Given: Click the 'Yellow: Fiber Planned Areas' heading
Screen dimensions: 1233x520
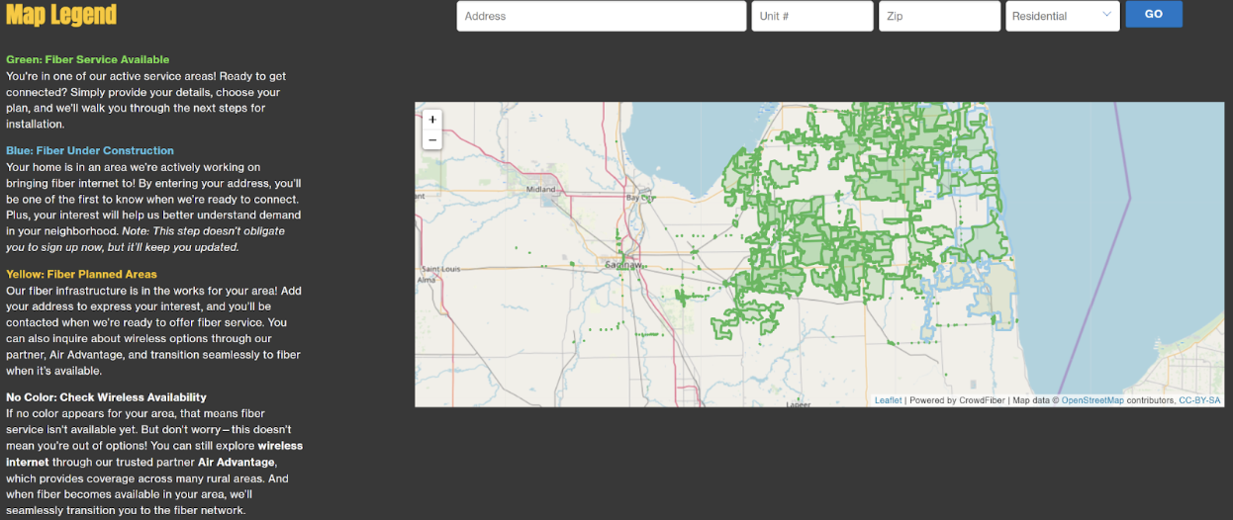Looking at the screenshot, I should (81, 274).
